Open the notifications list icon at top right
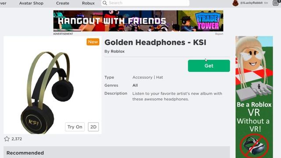Viewport: 281px width, 158px height. click(x=276, y=3)
